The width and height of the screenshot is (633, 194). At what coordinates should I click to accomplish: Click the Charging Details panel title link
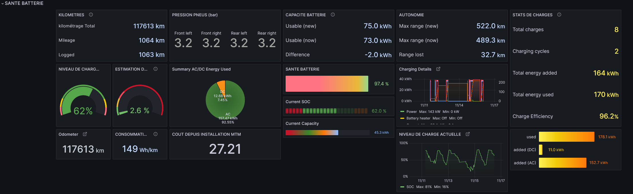click(415, 69)
